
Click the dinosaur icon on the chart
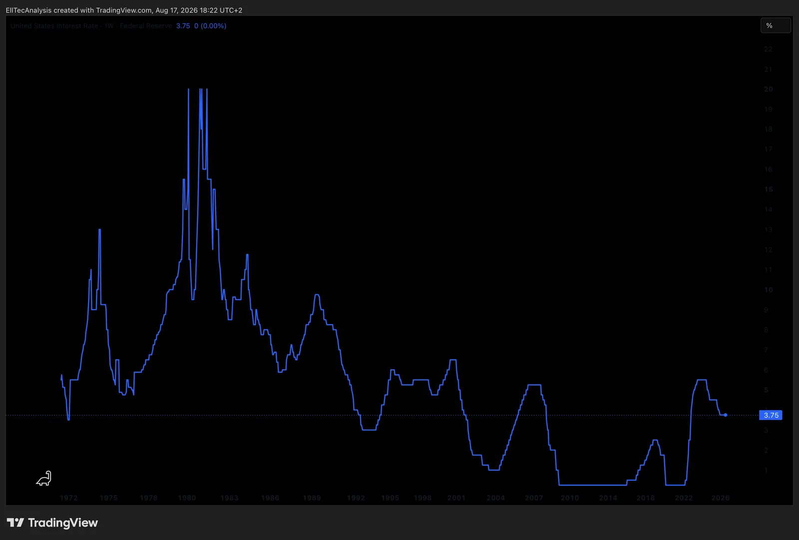click(44, 479)
